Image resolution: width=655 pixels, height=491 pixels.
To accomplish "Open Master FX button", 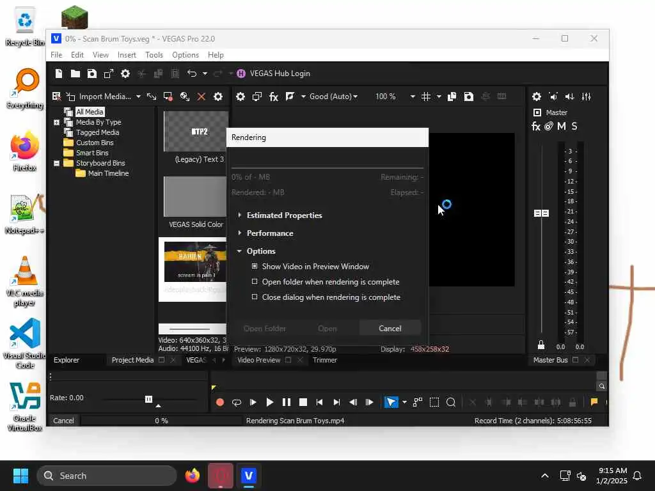I will [536, 126].
